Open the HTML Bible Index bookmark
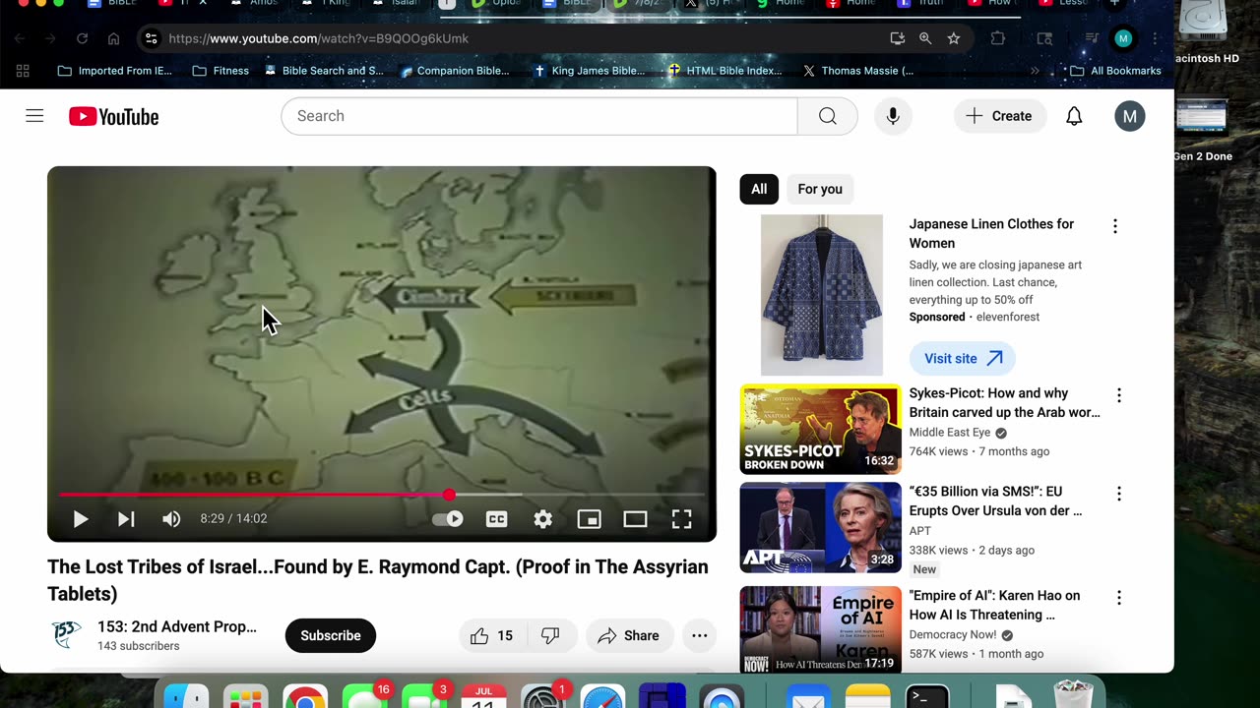Screen dimensions: 1260x708 [724, 71]
